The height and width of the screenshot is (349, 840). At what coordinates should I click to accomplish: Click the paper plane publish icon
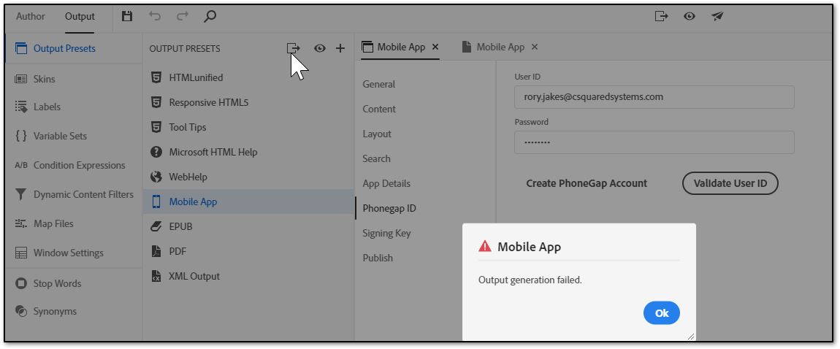(x=717, y=16)
